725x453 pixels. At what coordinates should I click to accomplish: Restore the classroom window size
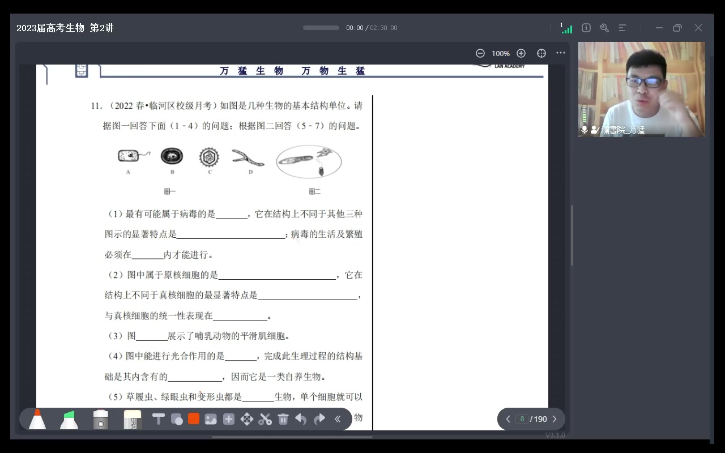pos(677,28)
